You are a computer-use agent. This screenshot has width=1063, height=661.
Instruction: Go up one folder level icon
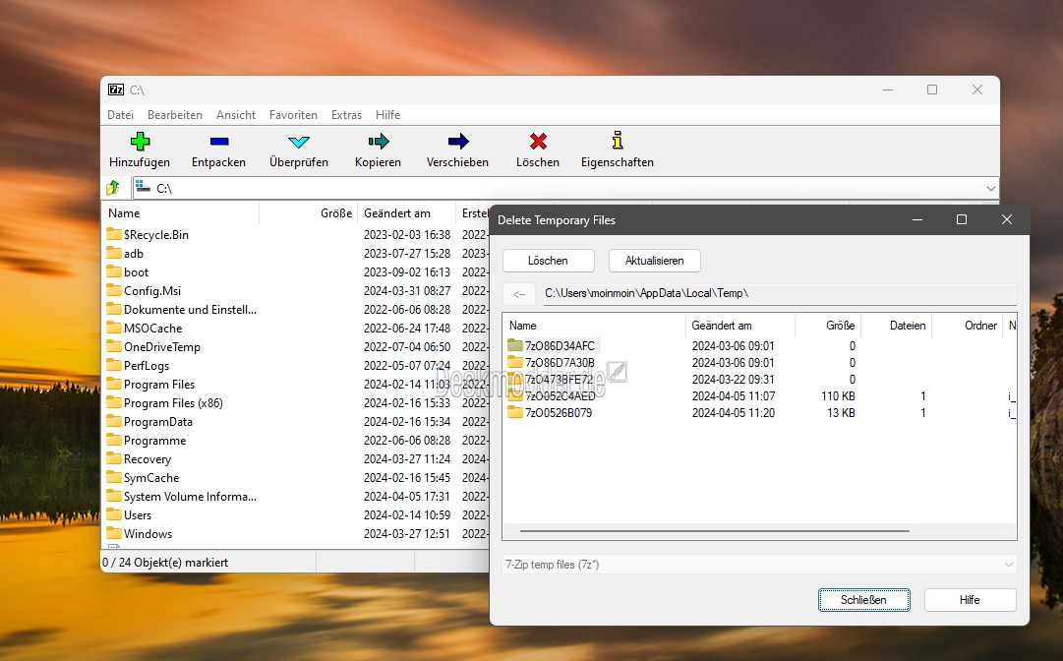pyautogui.click(x=113, y=188)
